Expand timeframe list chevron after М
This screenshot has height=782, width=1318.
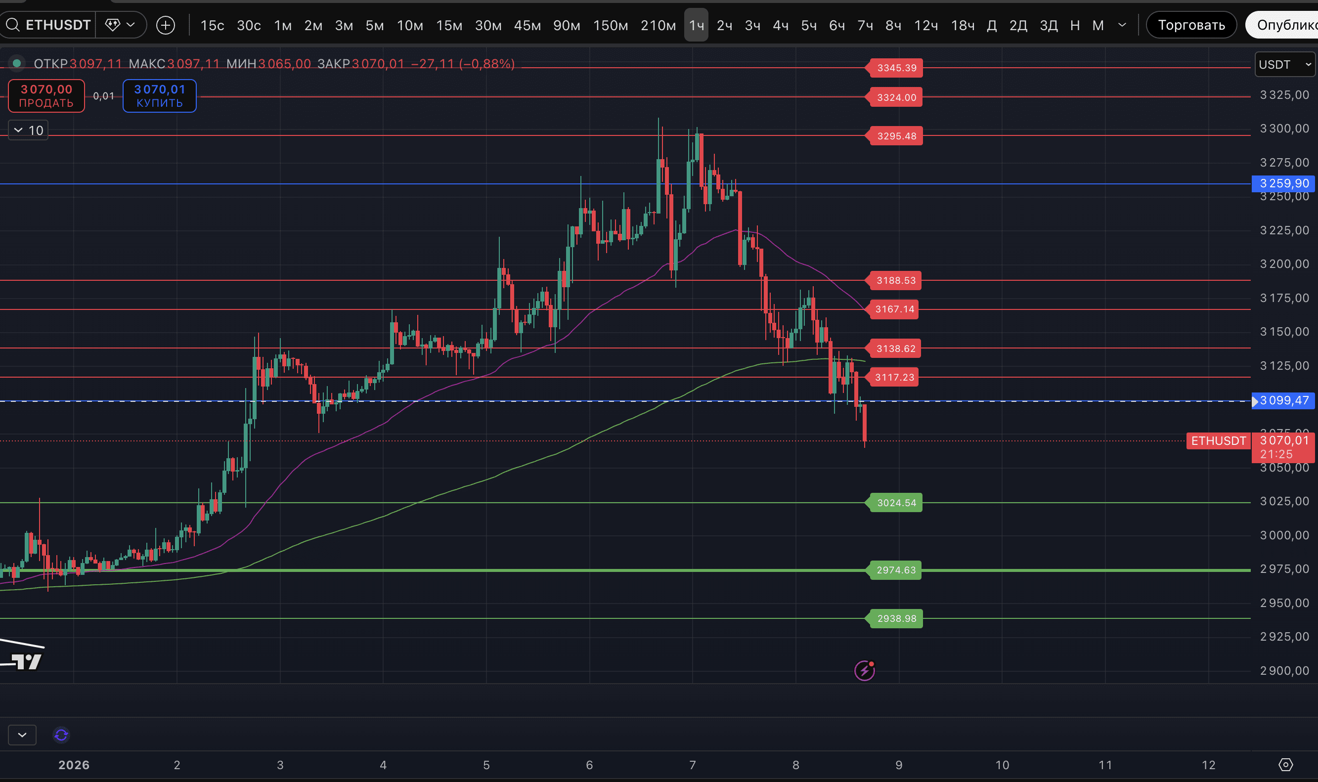(1122, 25)
